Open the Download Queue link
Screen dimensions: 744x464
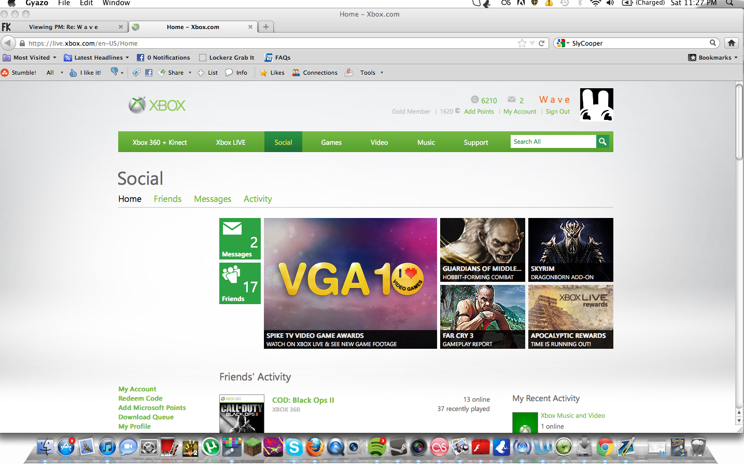(146, 417)
